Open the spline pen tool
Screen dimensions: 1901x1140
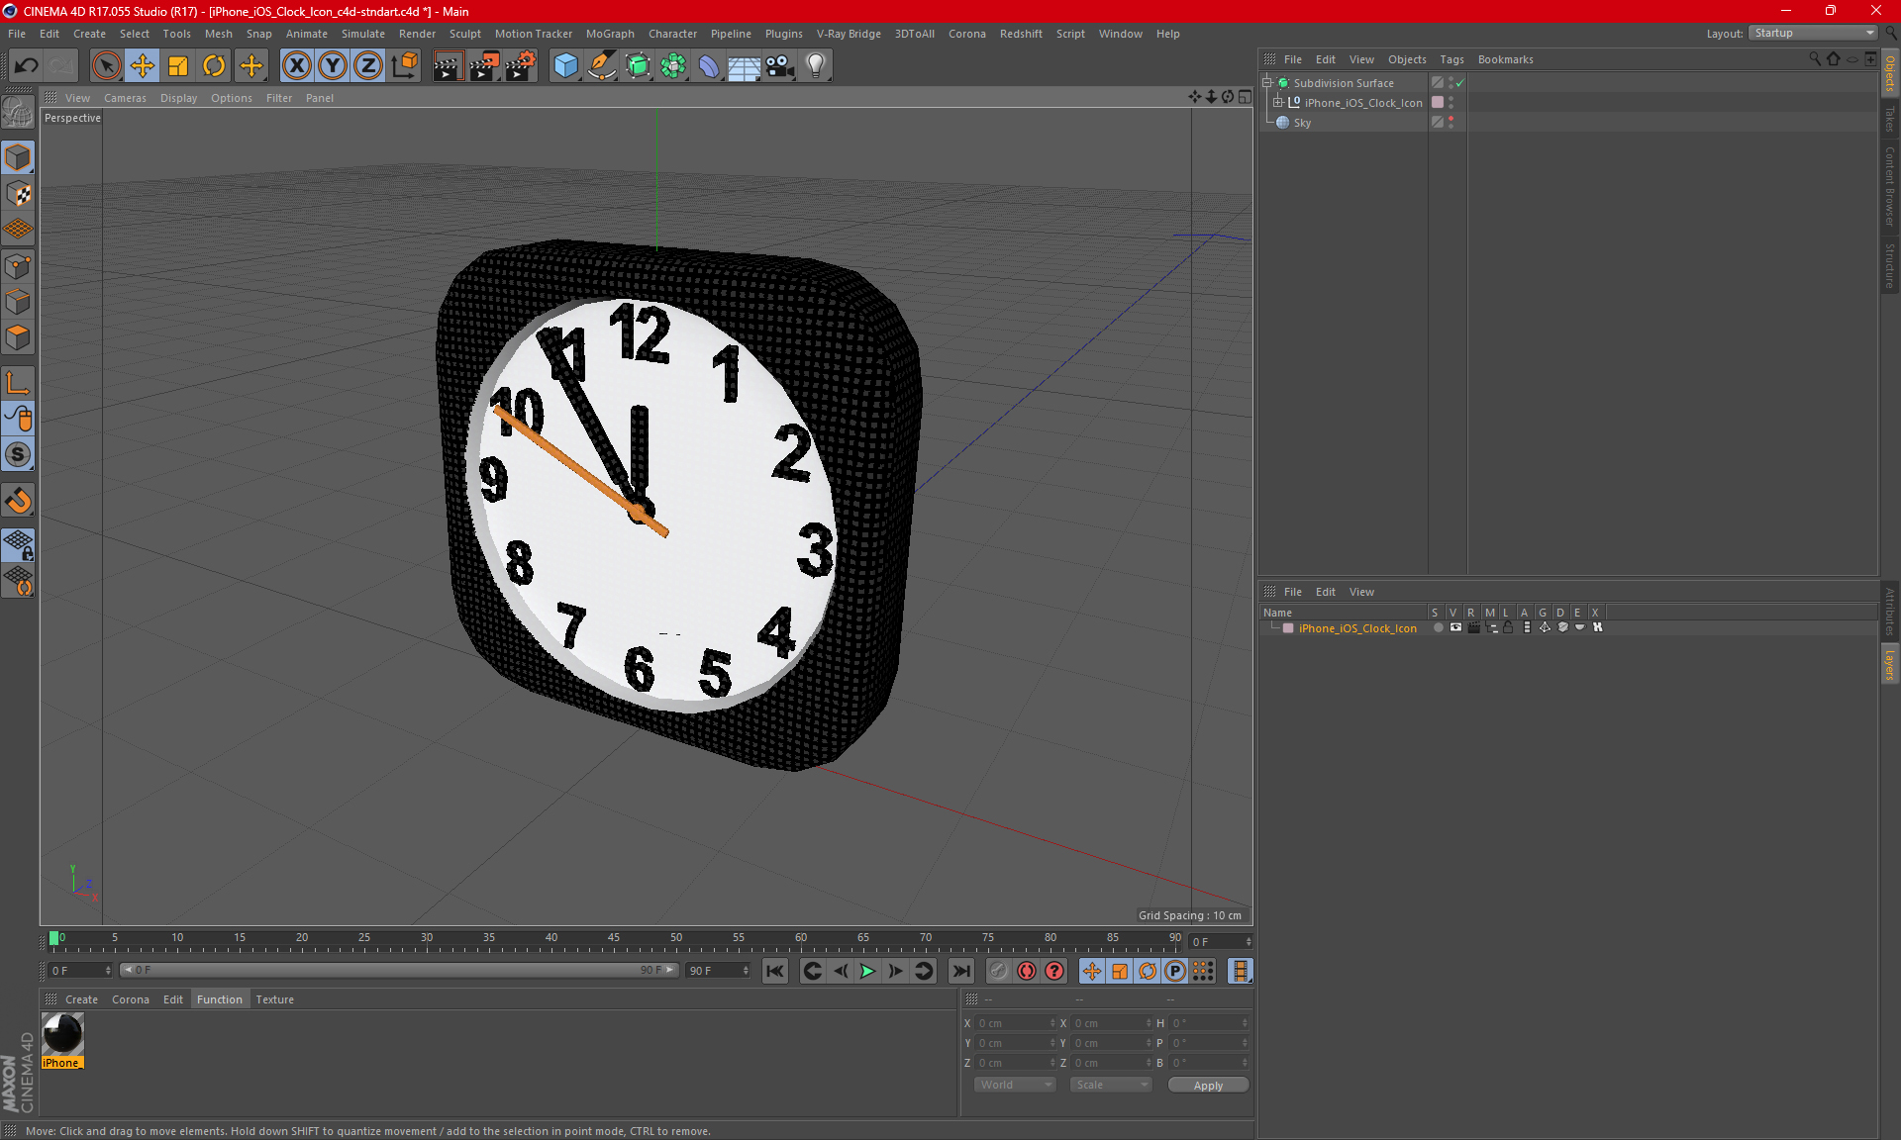[x=601, y=66]
